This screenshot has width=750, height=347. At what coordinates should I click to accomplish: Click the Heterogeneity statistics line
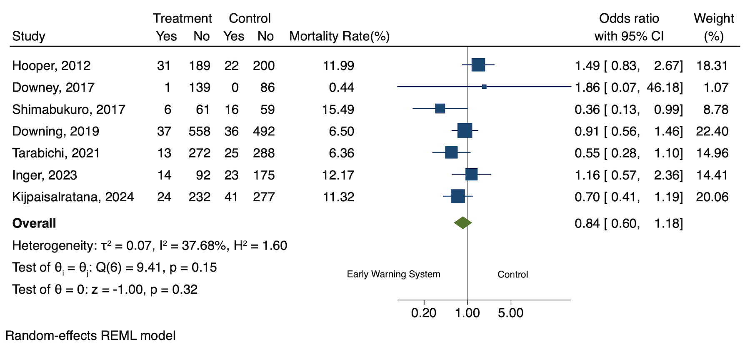click(150, 245)
